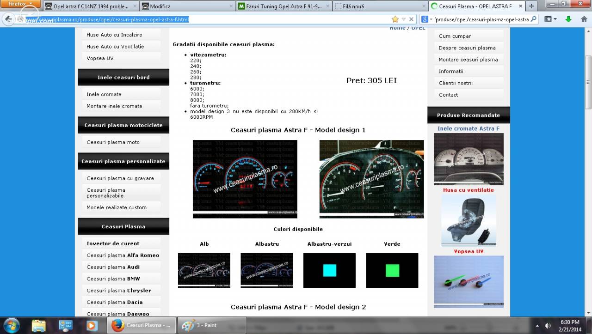The height and width of the screenshot is (334, 592).
Task: Open Montare inele cromate link
Action: pyautogui.click(x=114, y=106)
